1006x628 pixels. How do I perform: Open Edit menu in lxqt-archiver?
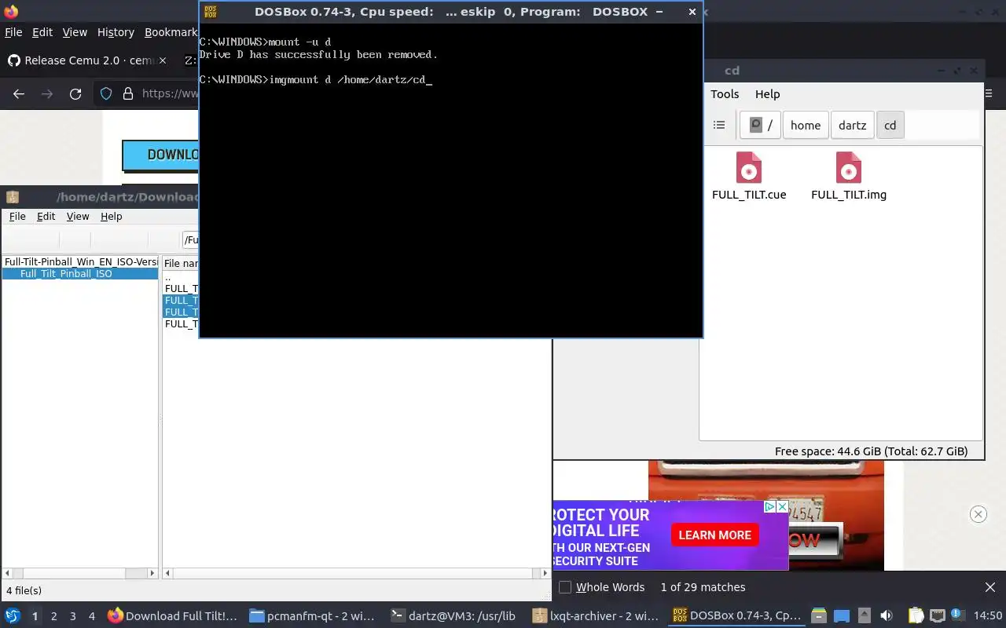click(46, 217)
